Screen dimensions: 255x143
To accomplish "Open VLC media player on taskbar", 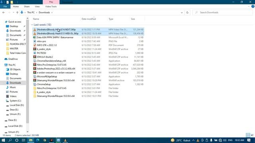I will [65, 140].
